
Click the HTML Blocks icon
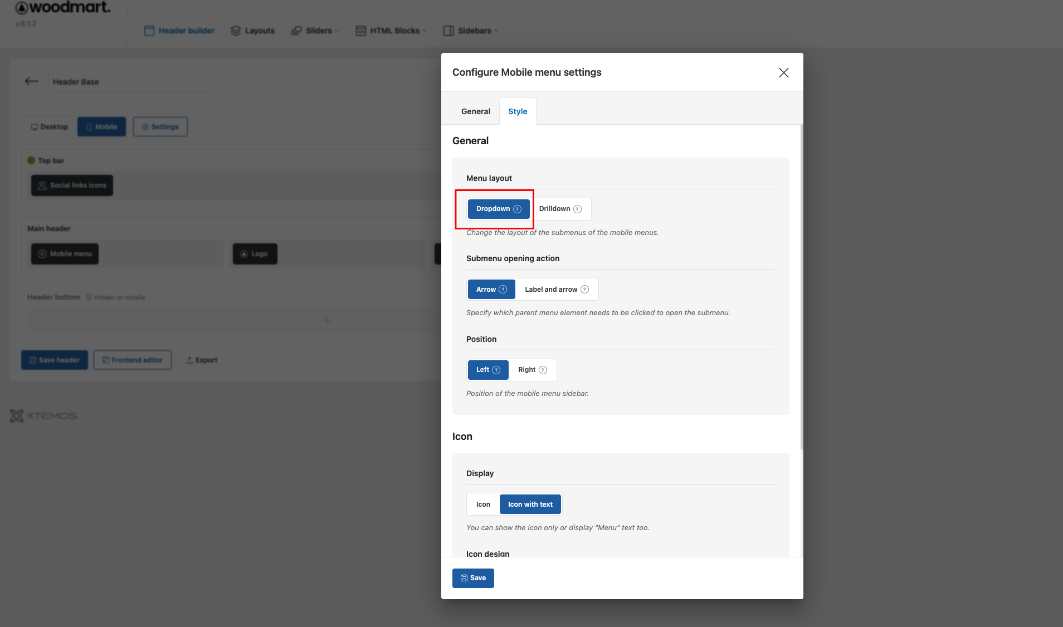pyautogui.click(x=361, y=31)
